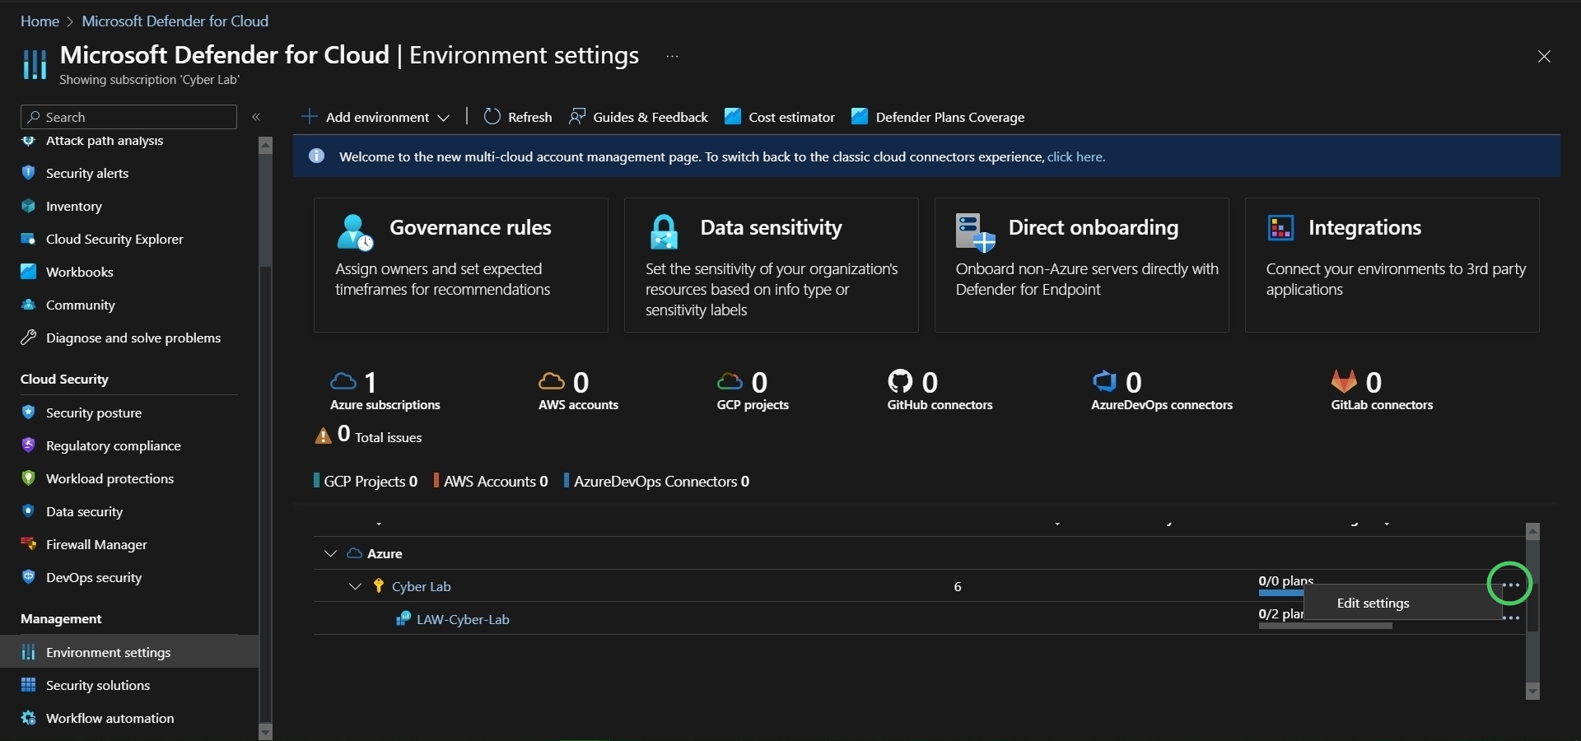Click the Inventory cube icon
The width and height of the screenshot is (1581, 741).
click(x=29, y=206)
